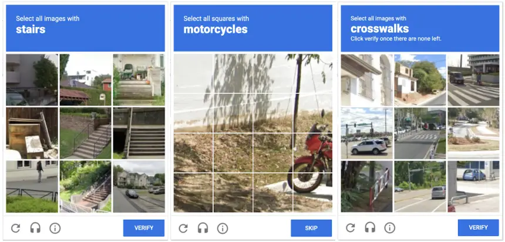Select tile with zebra crossing and dark van

(x=473, y=80)
